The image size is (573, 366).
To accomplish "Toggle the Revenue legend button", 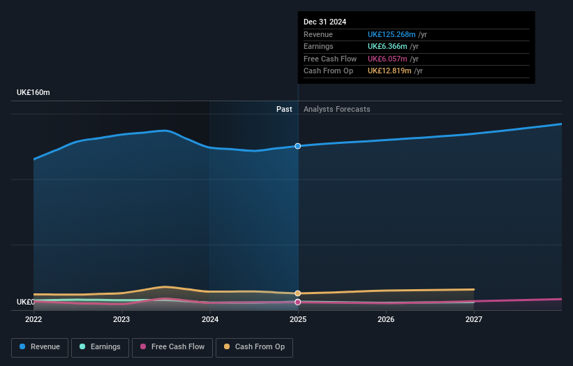I will coord(40,347).
